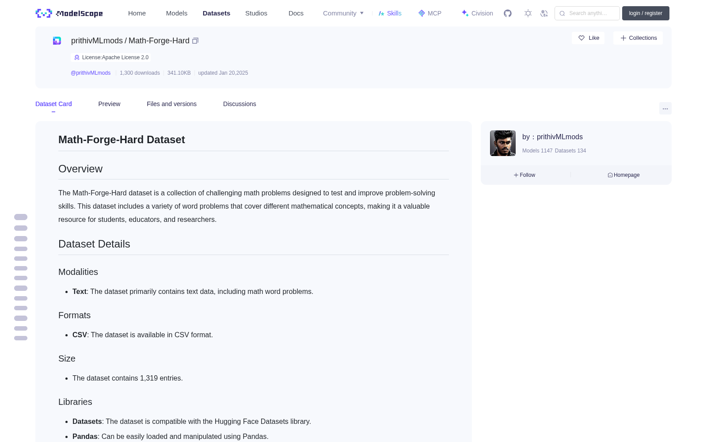
Task: Click the Dataset Details heading
Action: click(x=94, y=244)
